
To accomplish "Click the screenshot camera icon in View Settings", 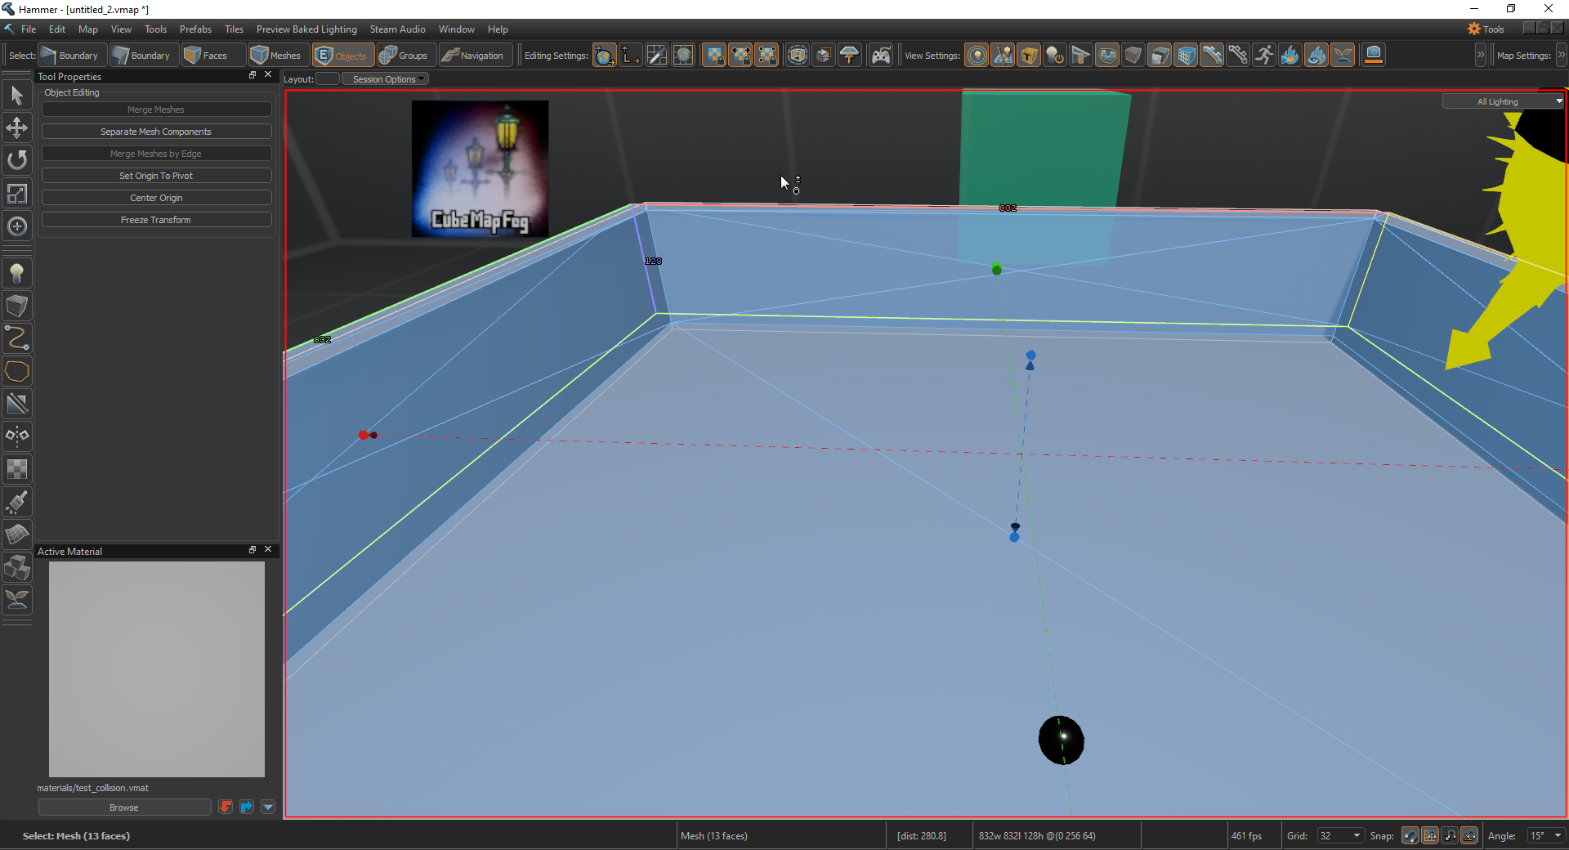I will [x=1375, y=55].
